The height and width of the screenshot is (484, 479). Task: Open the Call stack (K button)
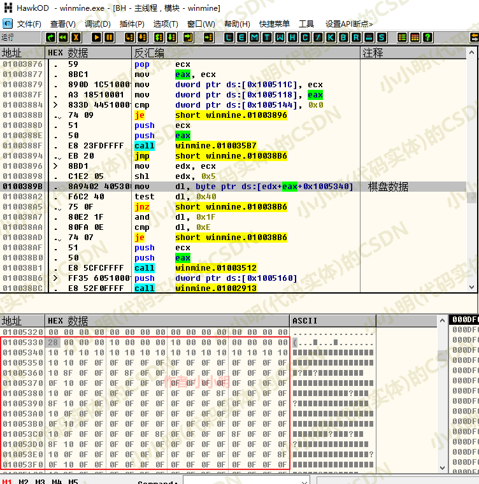tap(331, 38)
